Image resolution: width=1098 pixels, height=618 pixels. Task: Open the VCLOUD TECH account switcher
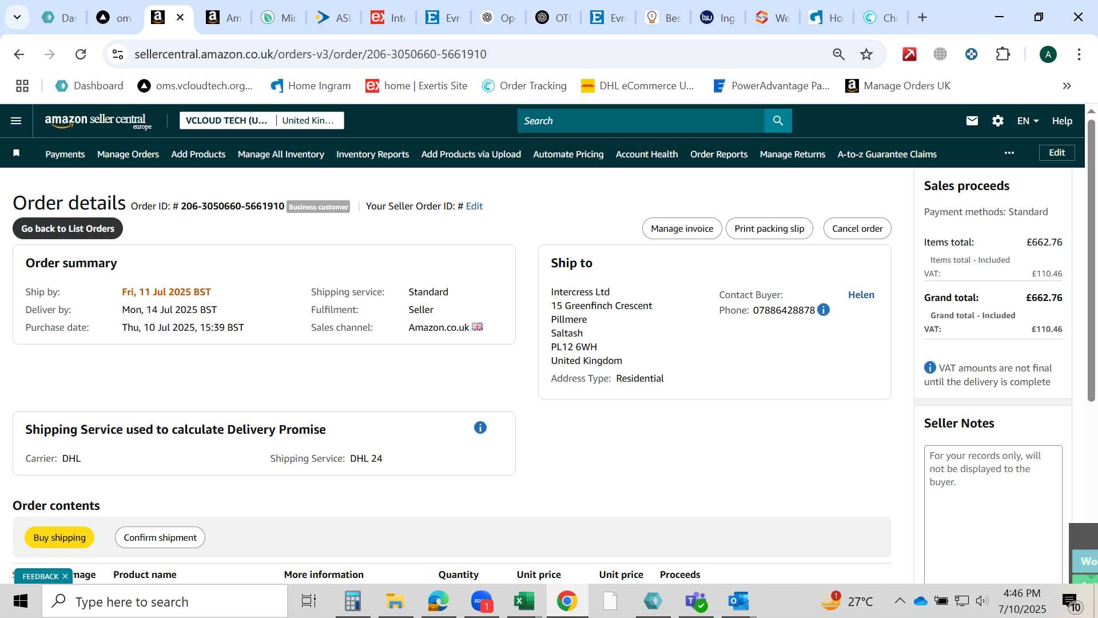click(227, 120)
